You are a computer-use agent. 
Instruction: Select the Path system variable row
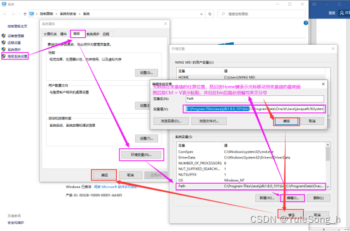pyautogui.click(x=251, y=186)
